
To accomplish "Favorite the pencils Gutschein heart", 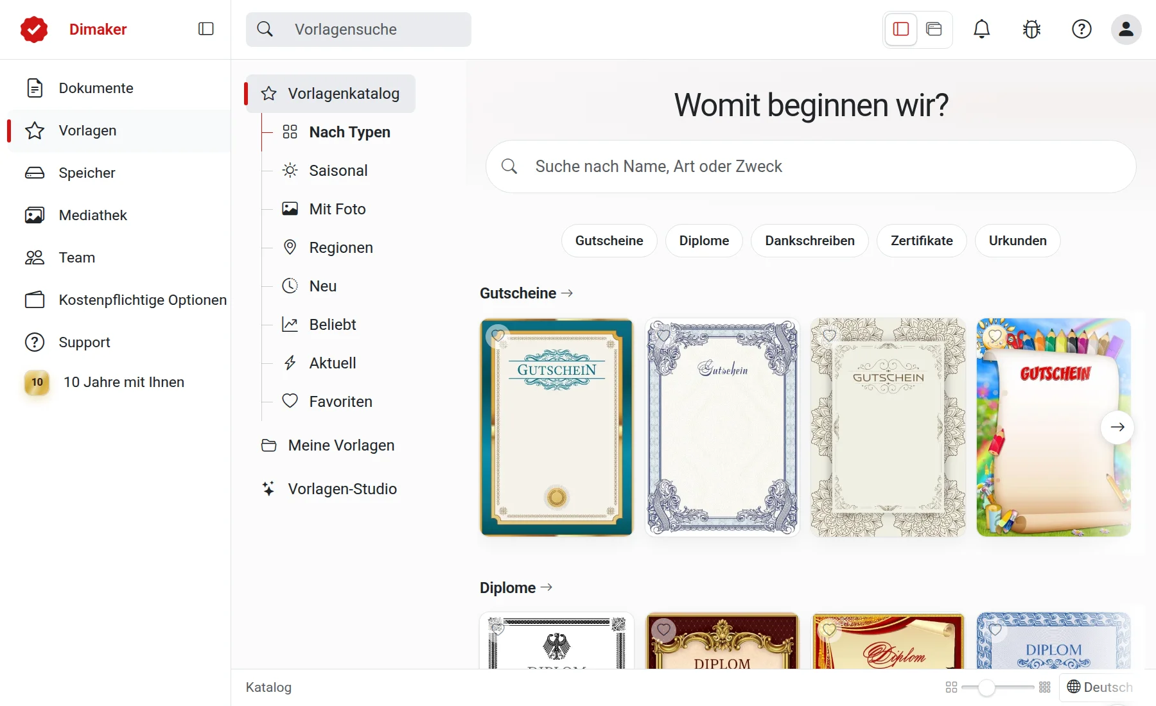I will click(995, 335).
